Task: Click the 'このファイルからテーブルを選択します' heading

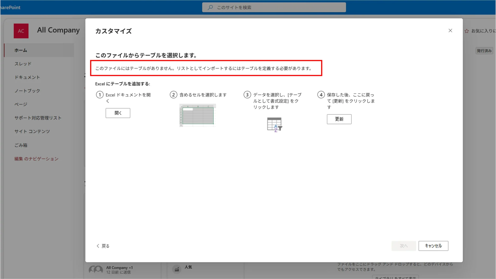Action: pos(146,55)
